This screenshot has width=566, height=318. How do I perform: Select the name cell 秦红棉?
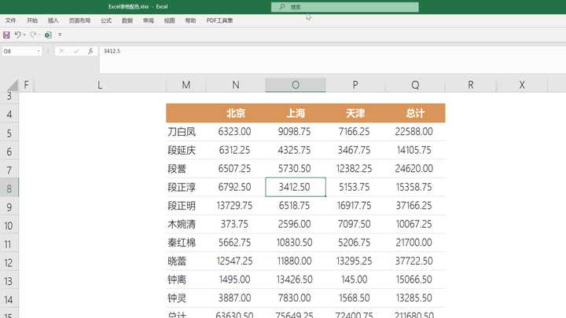tap(186, 243)
